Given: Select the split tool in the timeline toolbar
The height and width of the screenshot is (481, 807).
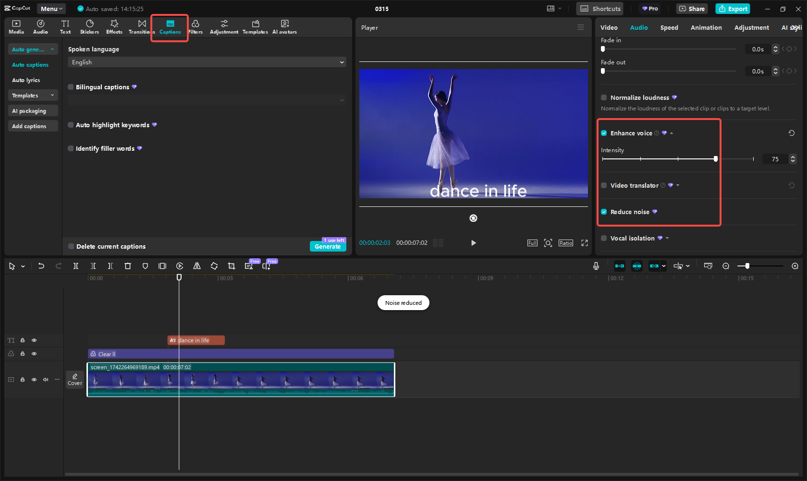Looking at the screenshot, I should pos(75,265).
